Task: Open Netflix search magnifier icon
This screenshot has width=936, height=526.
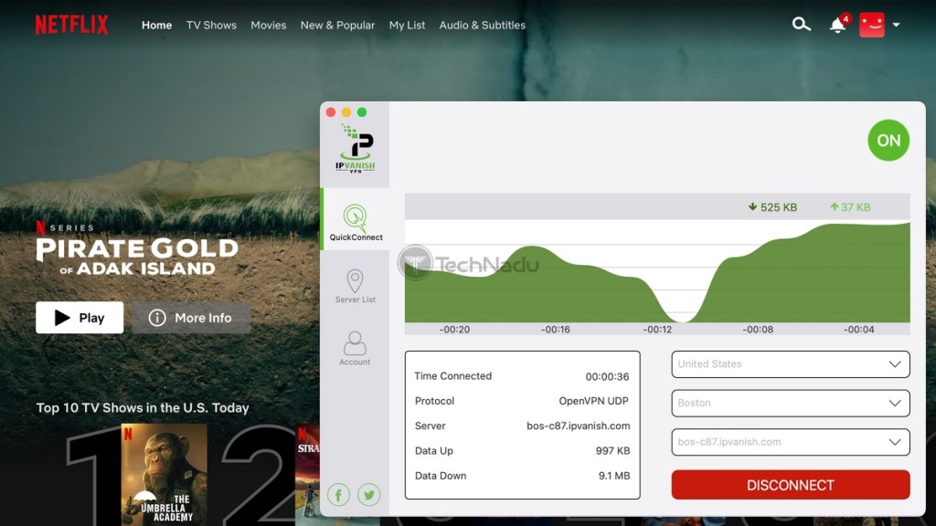Action: point(801,25)
